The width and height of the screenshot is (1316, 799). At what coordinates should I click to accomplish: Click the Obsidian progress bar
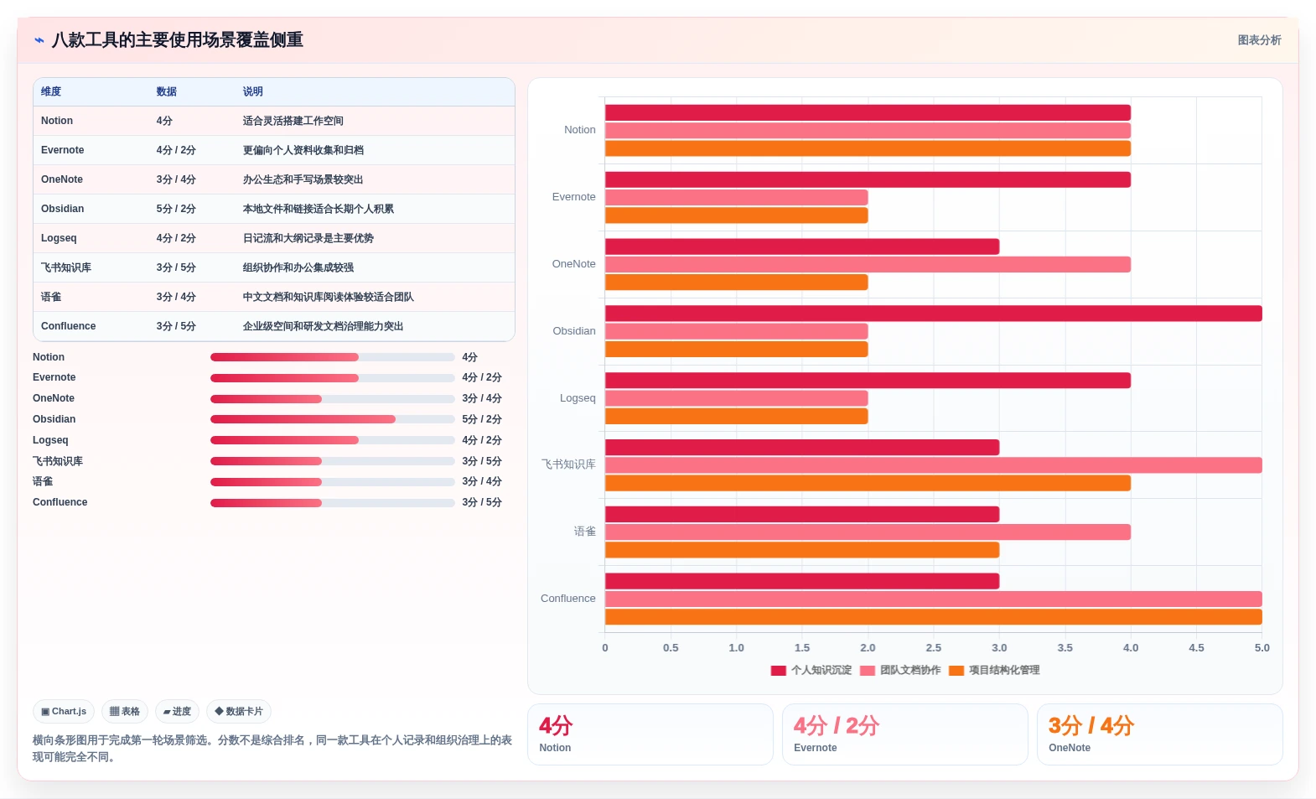click(x=333, y=419)
